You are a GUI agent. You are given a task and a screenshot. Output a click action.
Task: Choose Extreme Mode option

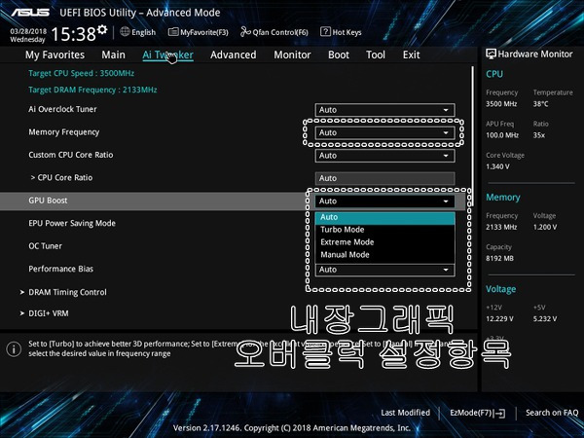(384, 242)
